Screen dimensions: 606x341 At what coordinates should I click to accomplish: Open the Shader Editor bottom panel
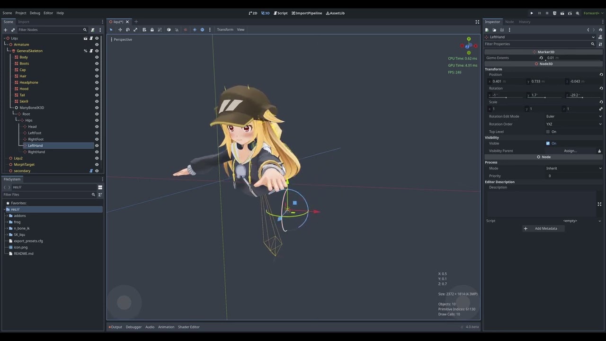(x=189, y=327)
